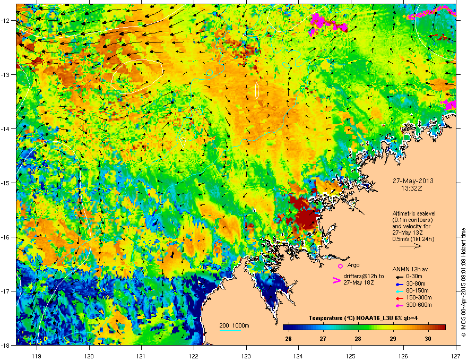The height and width of the screenshot is (361, 467).
Task: Select the cyan 80-150m ANMN arrow
Action: coord(399,291)
